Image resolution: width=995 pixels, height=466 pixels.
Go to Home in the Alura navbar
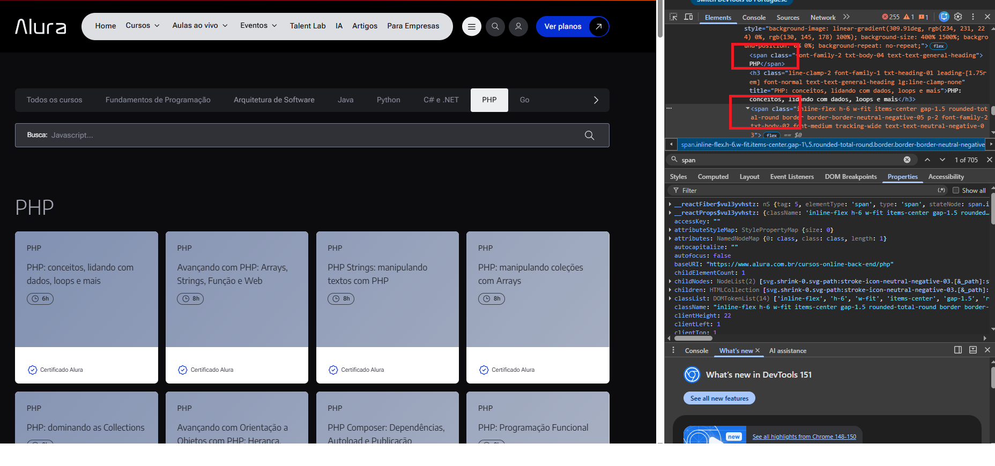106,26
